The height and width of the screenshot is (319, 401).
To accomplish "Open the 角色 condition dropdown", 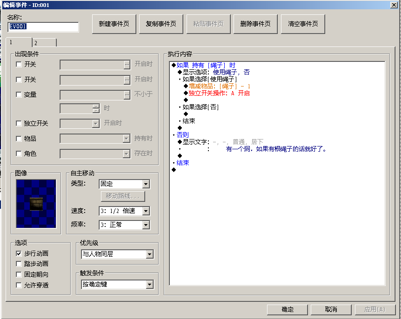I will [x=95, y=154].
